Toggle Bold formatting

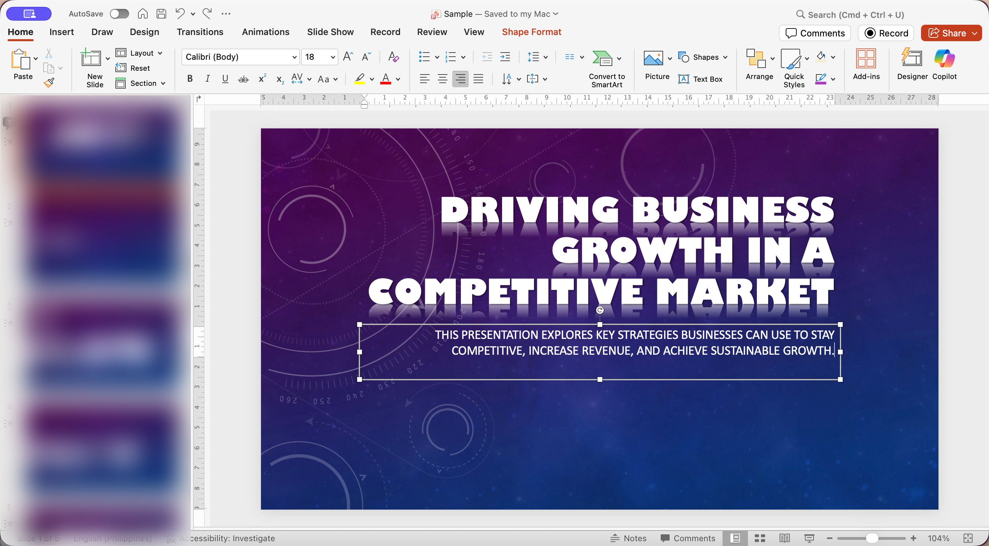pyautogui.click(x=190, y=79)
